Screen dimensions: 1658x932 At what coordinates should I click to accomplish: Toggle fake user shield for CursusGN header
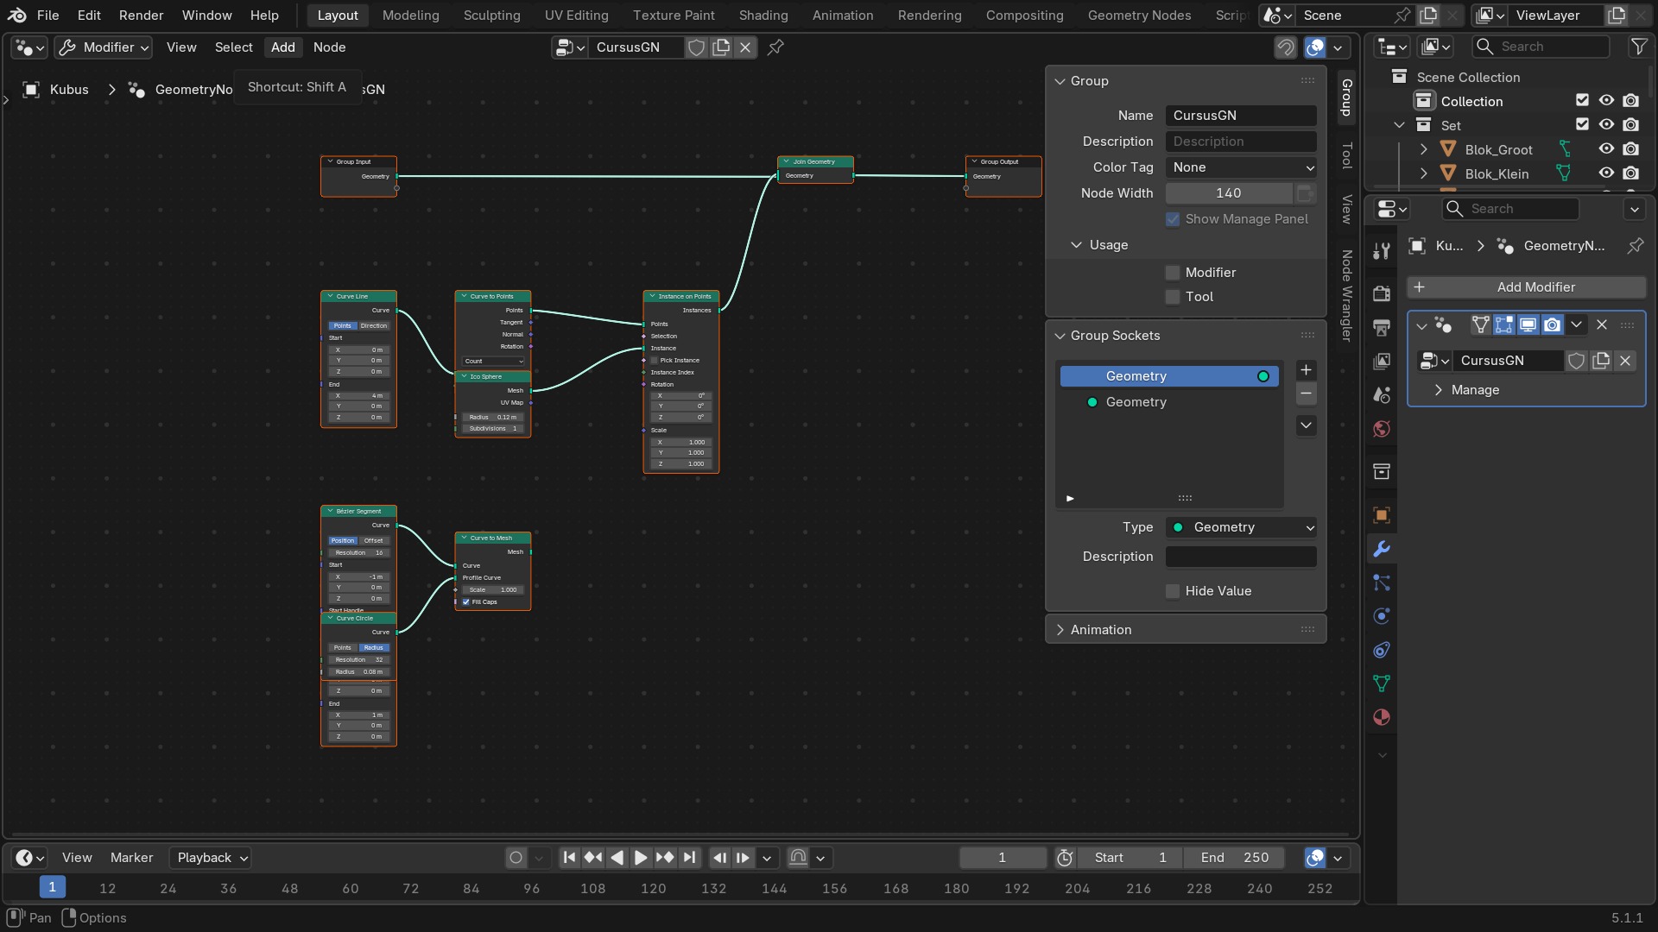click(696, 47)
